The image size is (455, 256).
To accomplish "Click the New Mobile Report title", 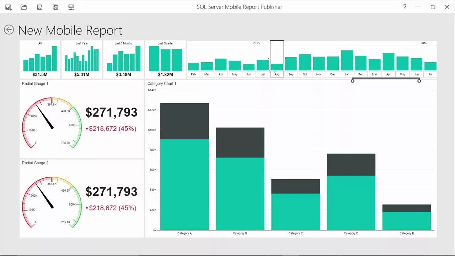I will 70,30.
